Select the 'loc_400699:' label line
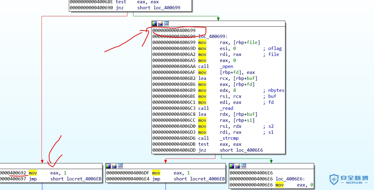Image resolution: width=374 pixels, height=190 pixels. click(x=190, y=37)
